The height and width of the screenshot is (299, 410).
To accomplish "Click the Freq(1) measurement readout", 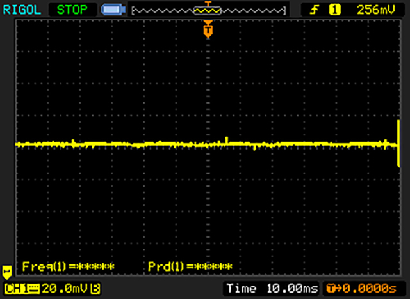I will (69, 266).
